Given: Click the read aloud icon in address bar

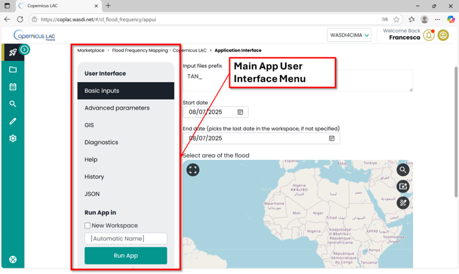Looking at the screenshot, I should point(385,19).
